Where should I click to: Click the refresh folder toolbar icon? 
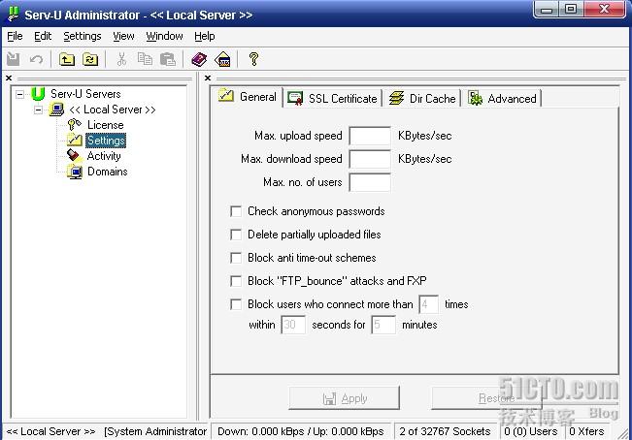click(x=90, y=59)
